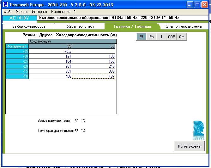Select evaporation row -25
This screenshot has height=168, width=211.
(x=17, y=61)
